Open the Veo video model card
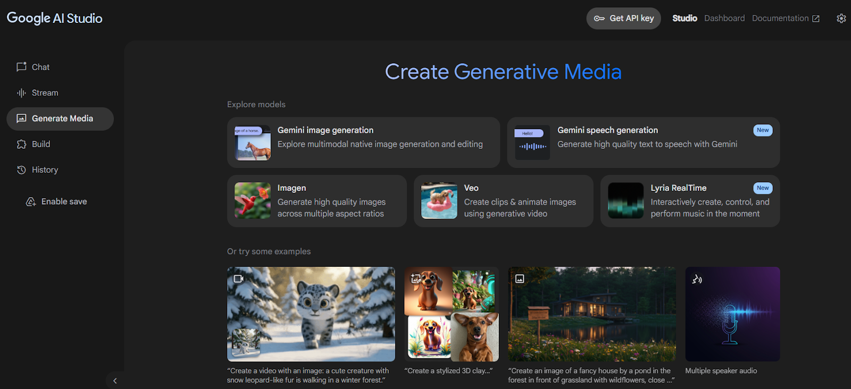The height and width of the screenshot is (389, 851). [503, 201]
